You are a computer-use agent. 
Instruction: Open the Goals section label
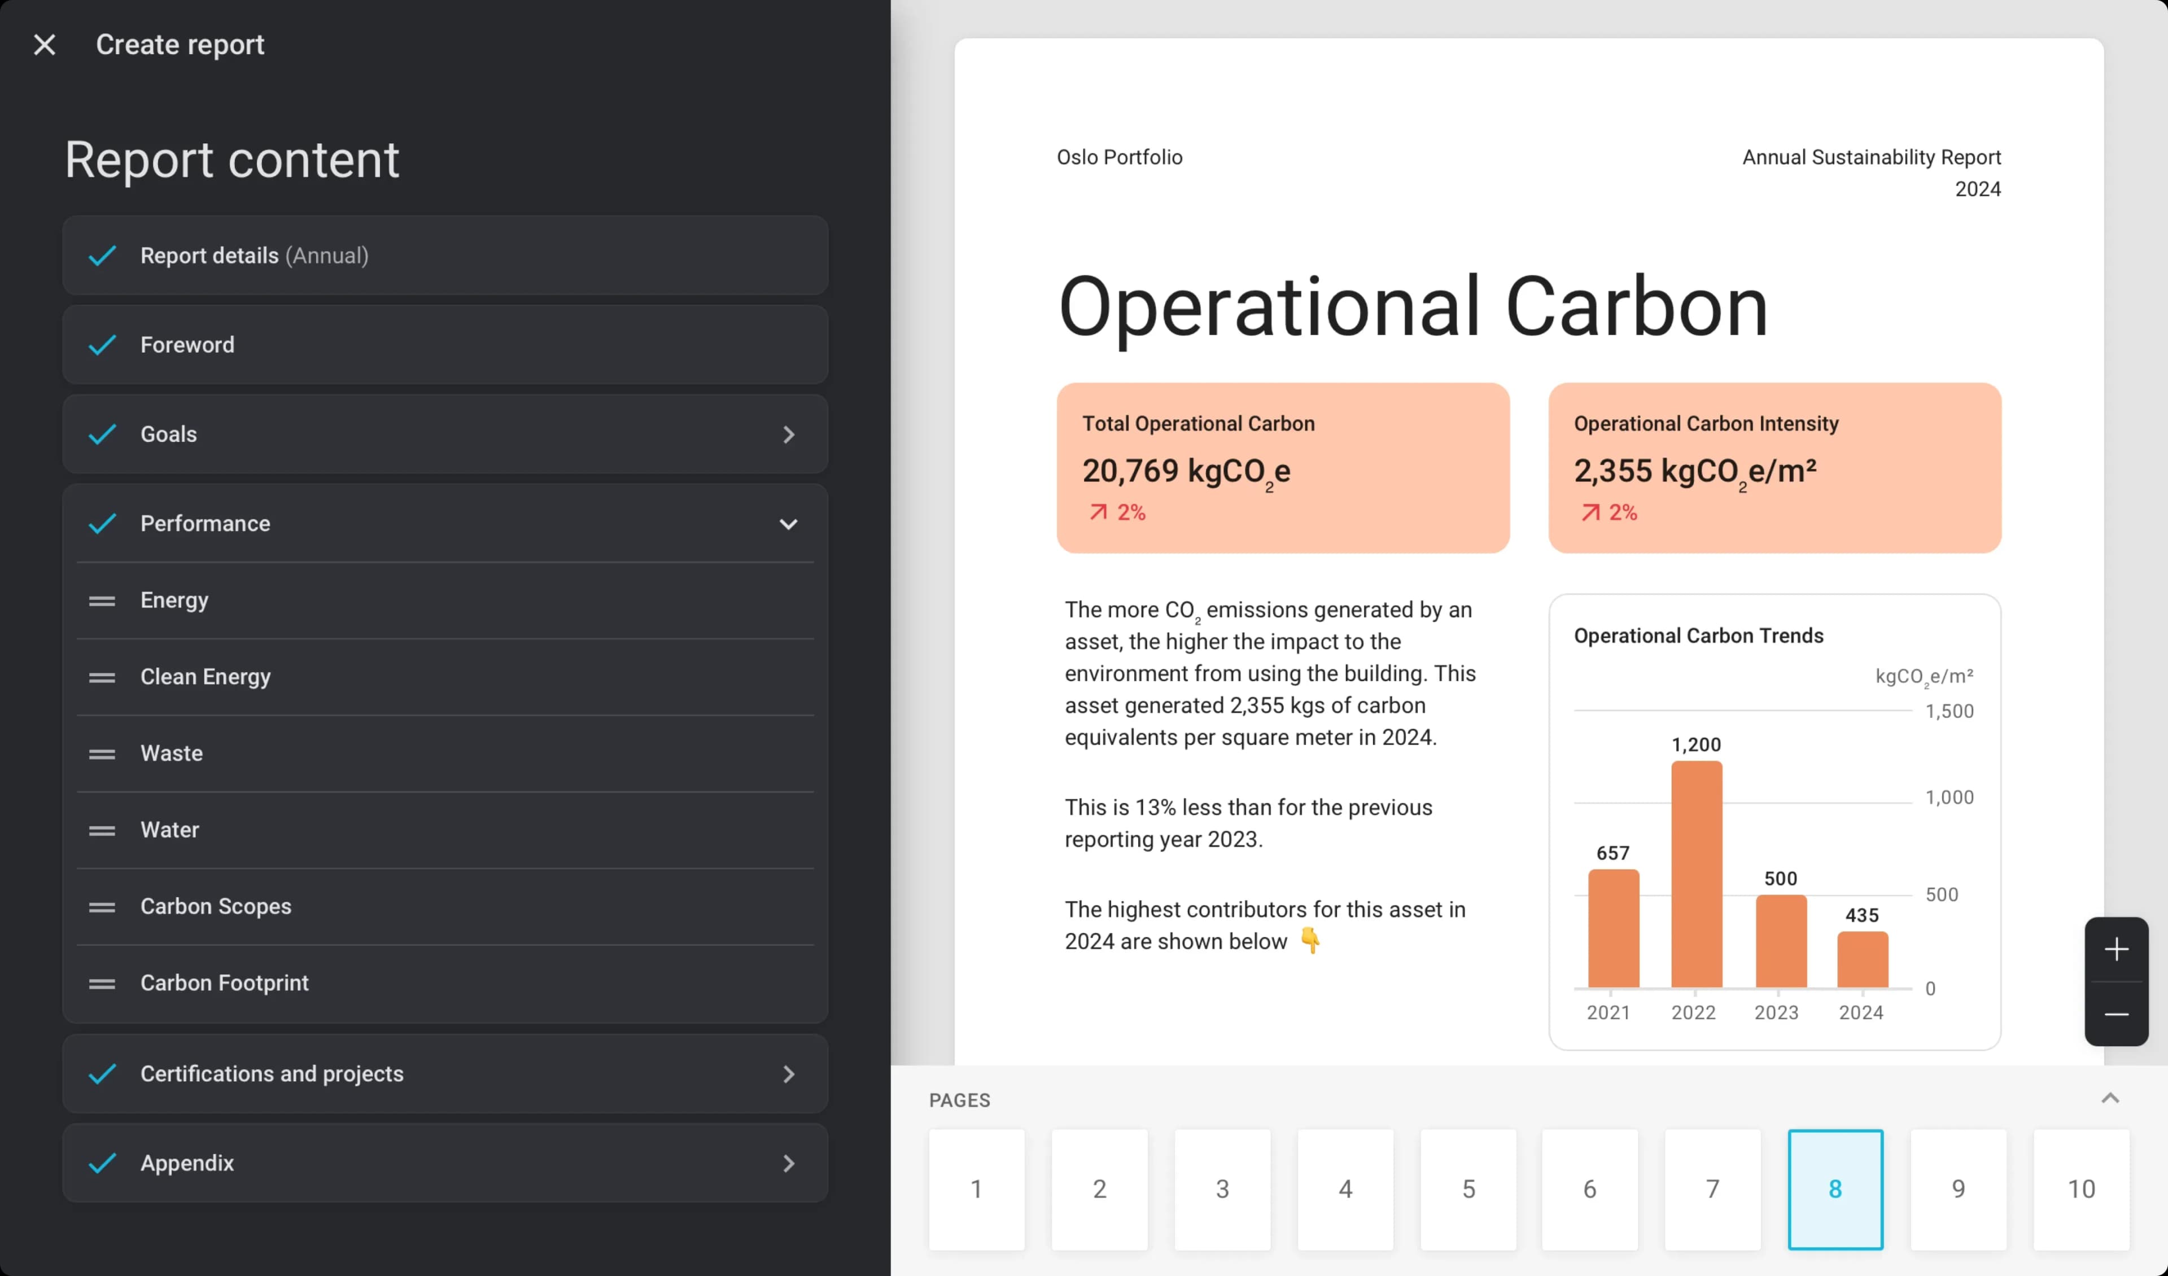coord(169,435)
